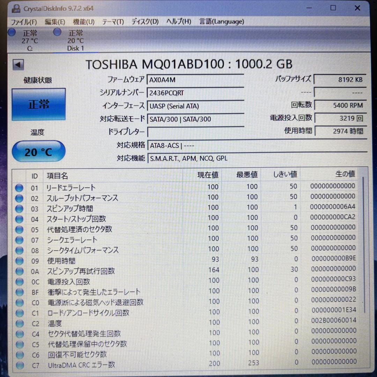Open the 言語(Language) menu
The width and height of the screenshot is (377, 377).
coord(222,21)
